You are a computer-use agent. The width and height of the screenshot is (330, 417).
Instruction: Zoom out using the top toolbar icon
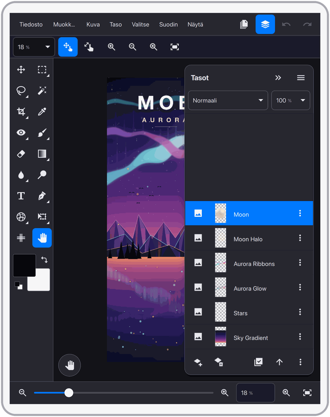point(133,47)
